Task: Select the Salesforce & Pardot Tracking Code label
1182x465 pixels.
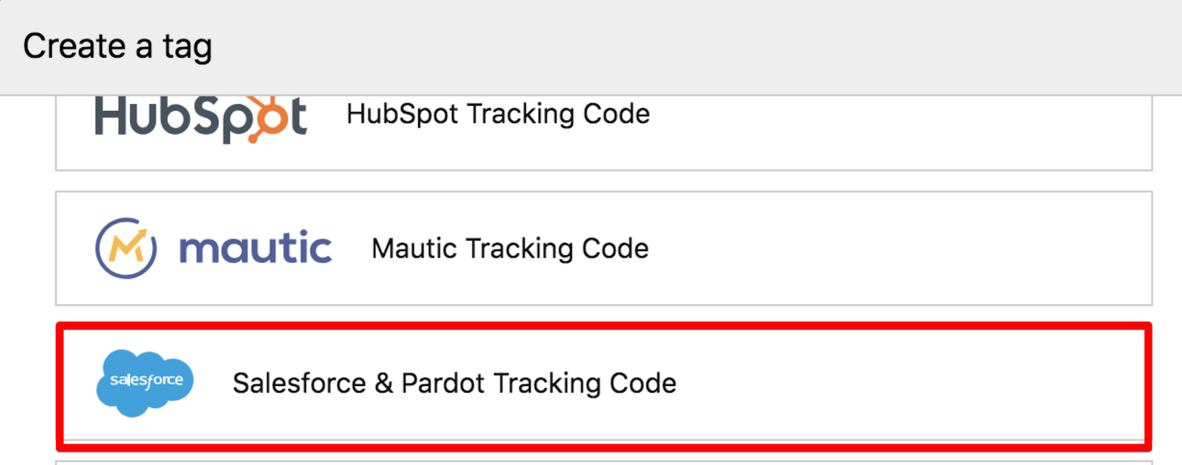Action: tap(454, 384)
